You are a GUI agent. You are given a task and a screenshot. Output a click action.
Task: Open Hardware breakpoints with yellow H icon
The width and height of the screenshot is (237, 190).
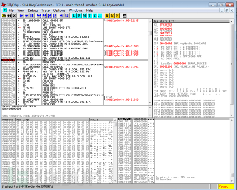coord(118,16)
